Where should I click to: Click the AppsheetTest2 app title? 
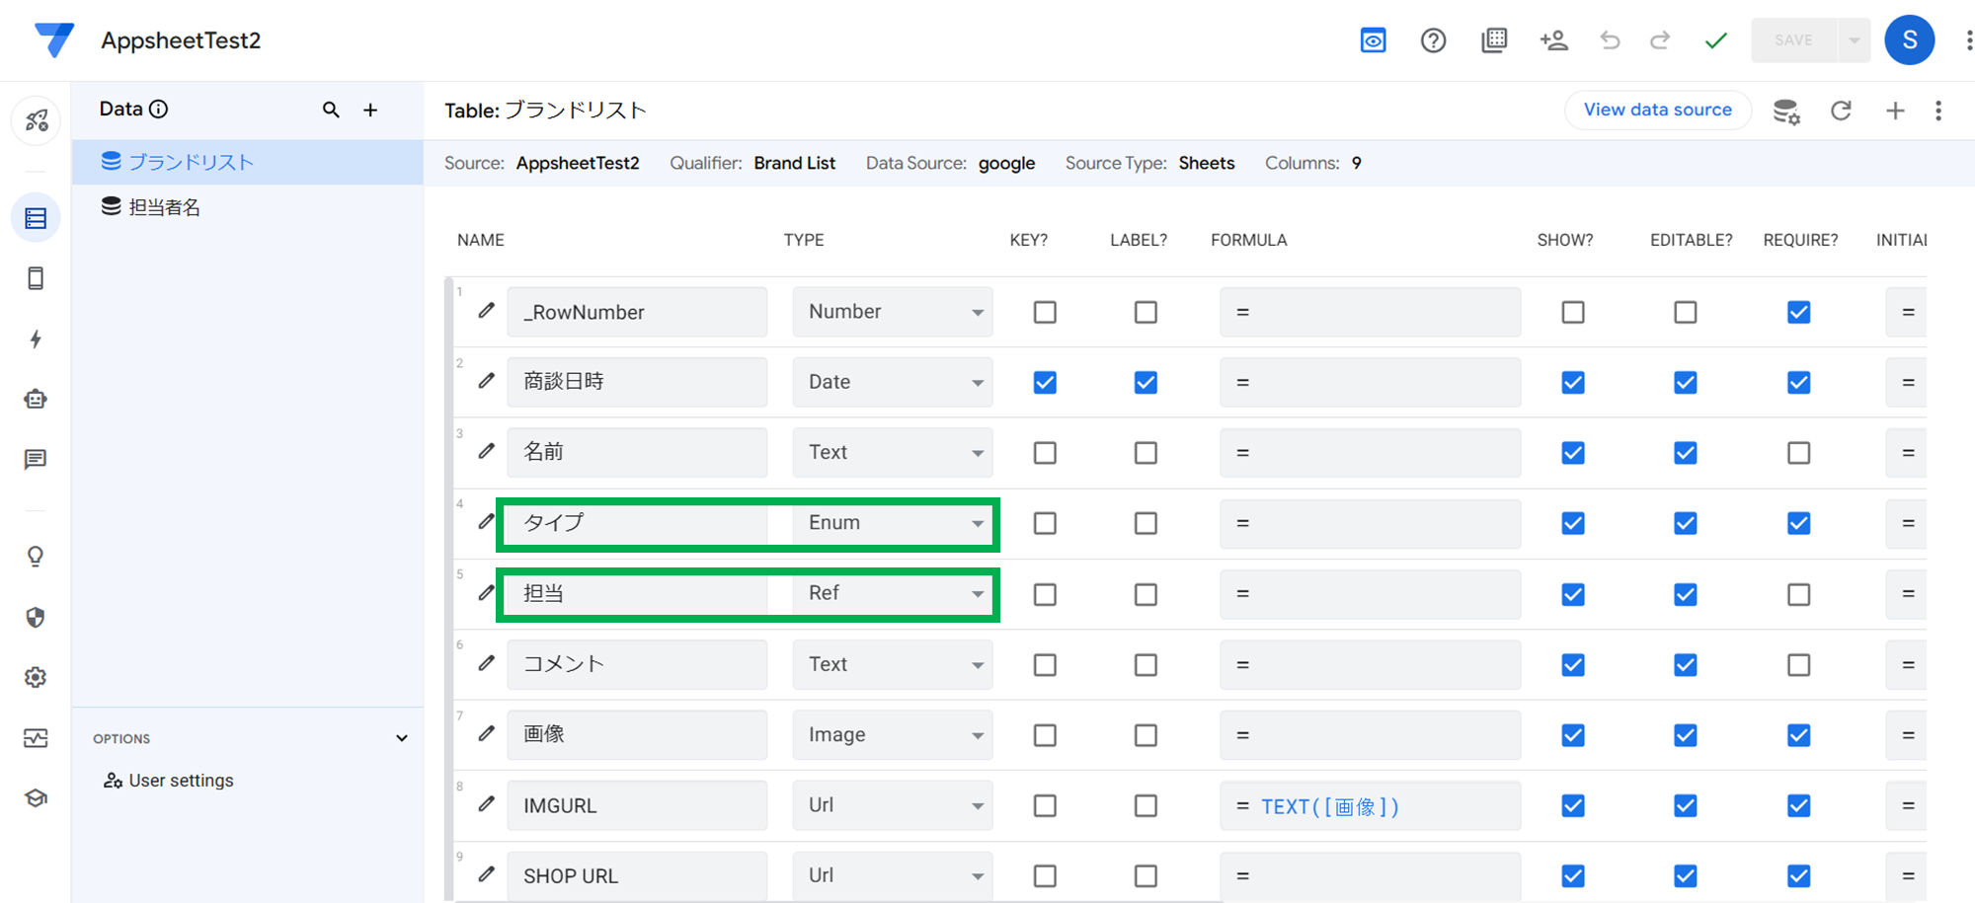tap(181, 40)
